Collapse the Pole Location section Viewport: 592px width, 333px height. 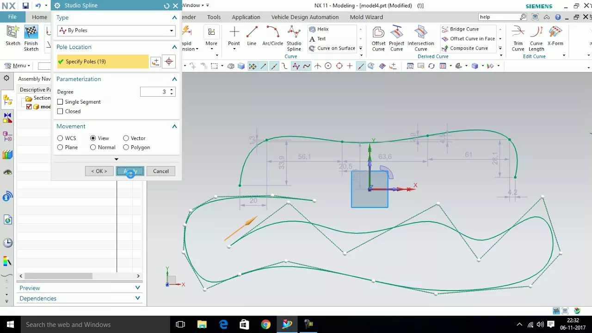point(174,47)
